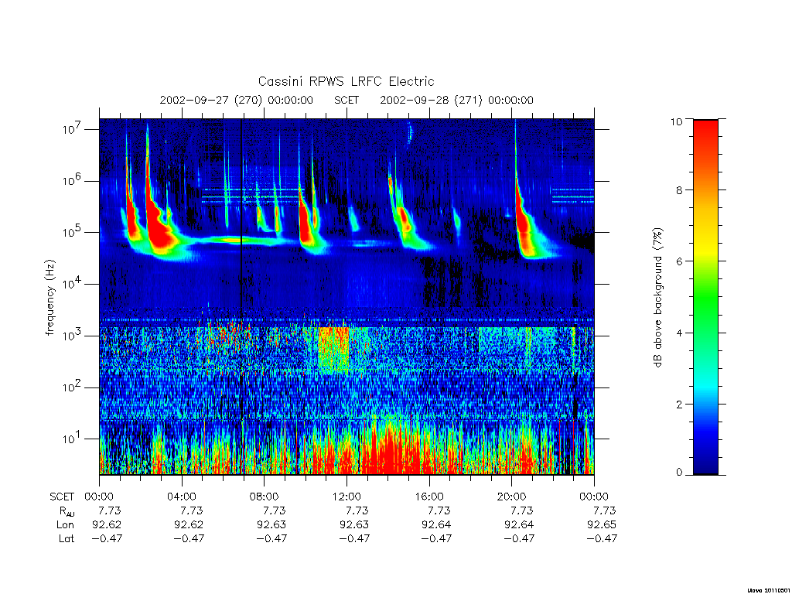This screenshot has height=594, width=792.
Task: Click longitude value 92.65
Action: pyautogui.click(x=602, y=525)
